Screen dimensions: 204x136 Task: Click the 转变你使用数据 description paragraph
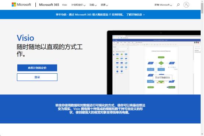(100, 109)
